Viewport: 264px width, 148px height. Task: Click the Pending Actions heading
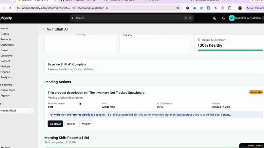point(58,82)
